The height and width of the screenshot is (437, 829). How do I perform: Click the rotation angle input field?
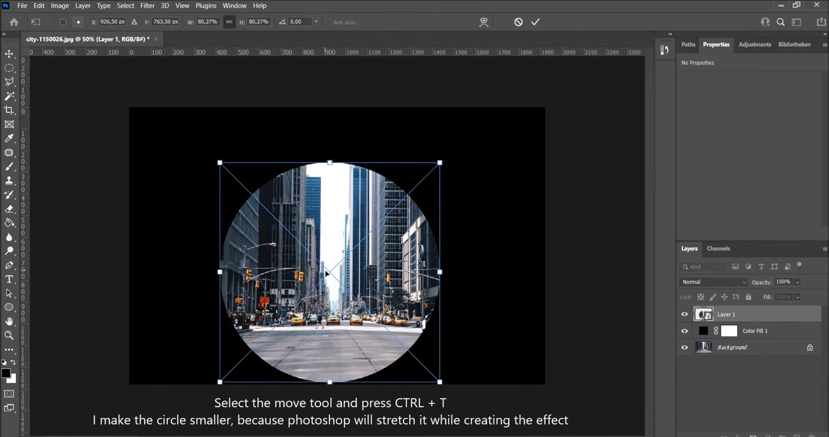point(300,22)
